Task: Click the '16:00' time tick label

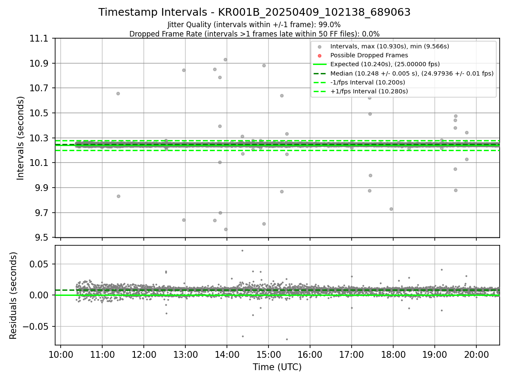Action: (x=310, y=354)
